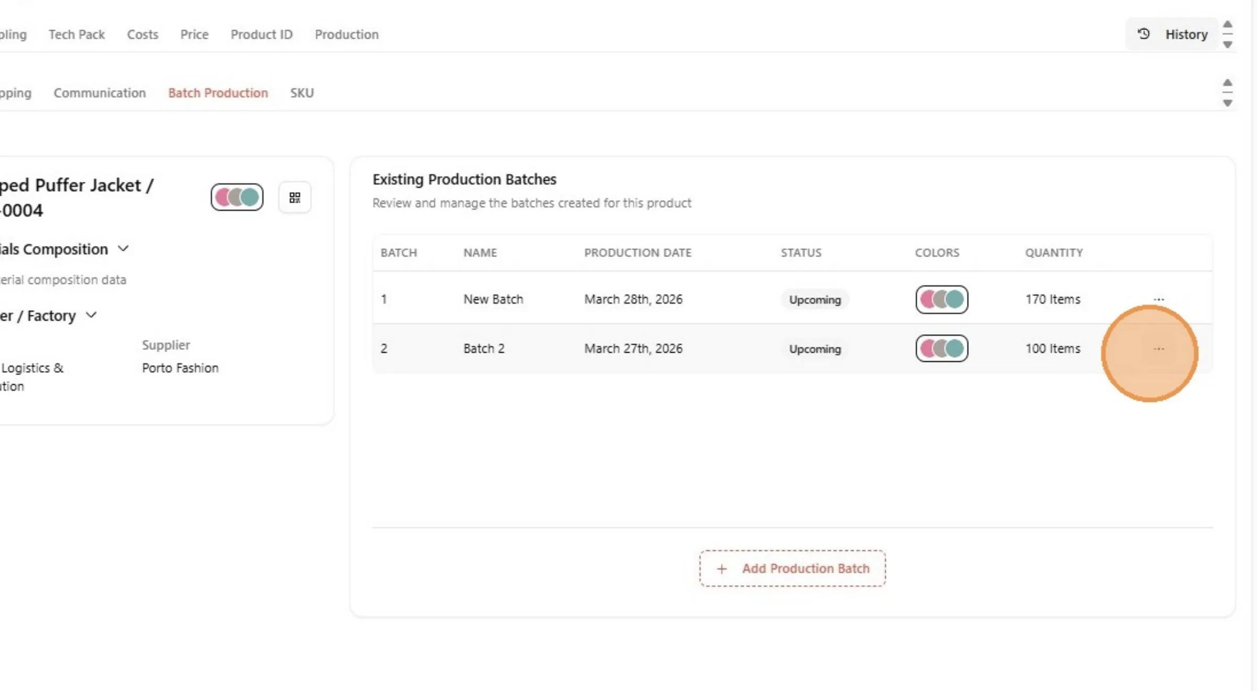This screenshot has height=691, width=1257.
Task: Click '170 Items' quantity cell
Action: pos(1053,299)
